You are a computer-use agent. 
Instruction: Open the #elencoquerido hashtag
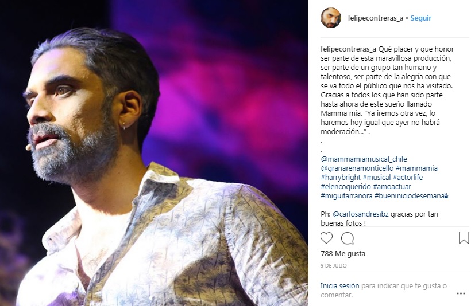coord(346,187)
